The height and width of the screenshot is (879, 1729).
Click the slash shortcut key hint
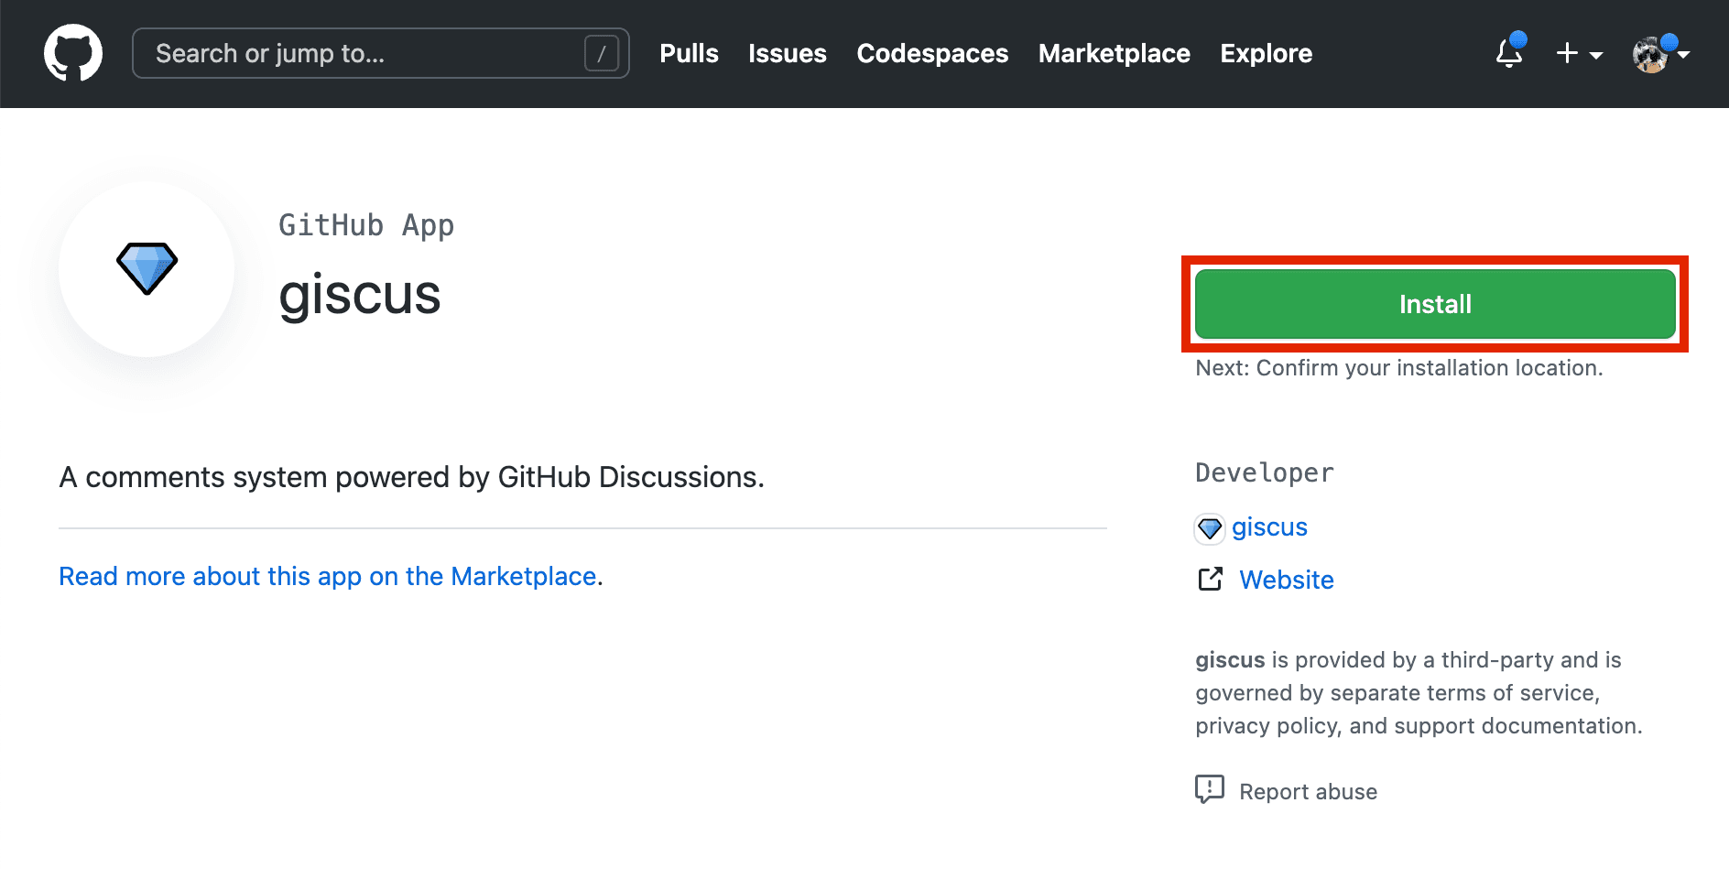pos(602,53)
